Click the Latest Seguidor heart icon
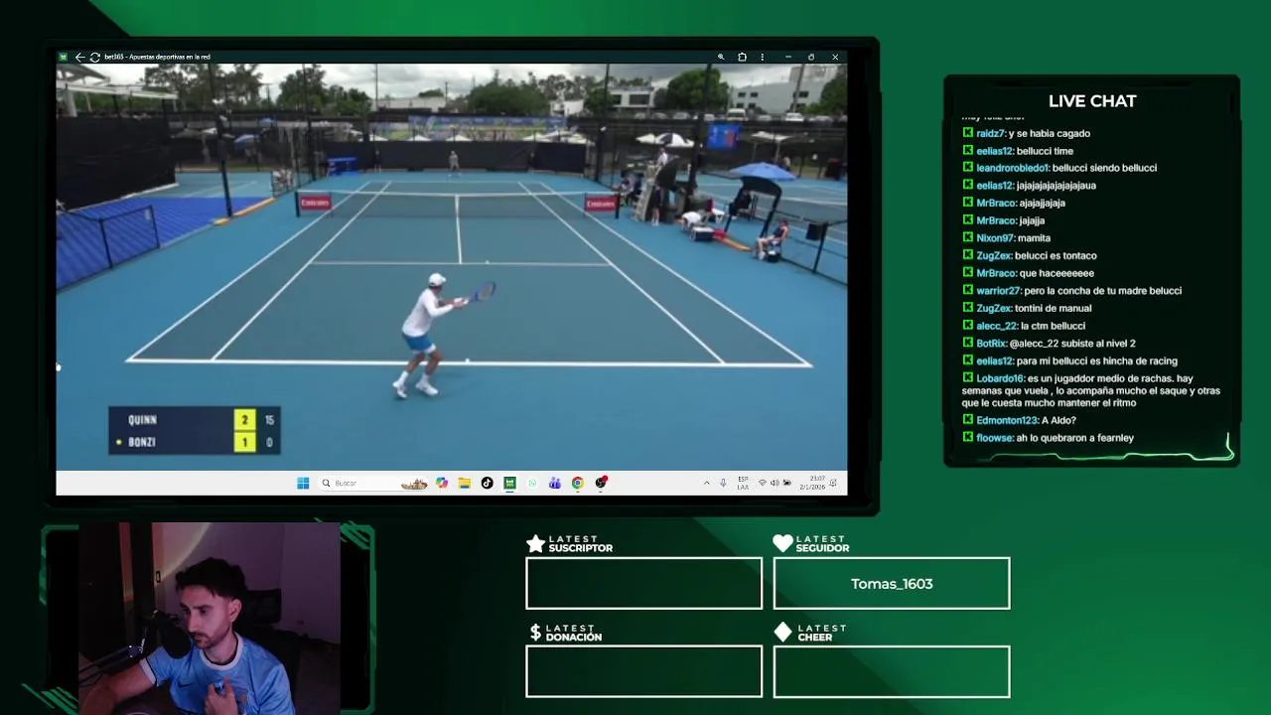The width and height of the screenshot is (1271, 715). click(782, 543)
